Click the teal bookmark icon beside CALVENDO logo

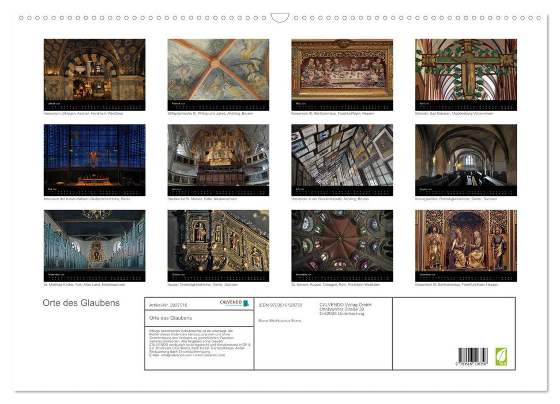246,303
